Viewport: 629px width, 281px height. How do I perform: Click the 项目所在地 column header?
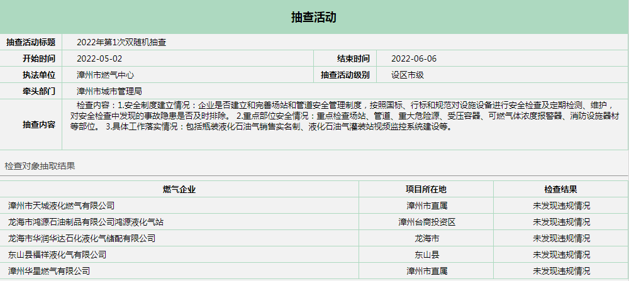[x=426, y=189]
